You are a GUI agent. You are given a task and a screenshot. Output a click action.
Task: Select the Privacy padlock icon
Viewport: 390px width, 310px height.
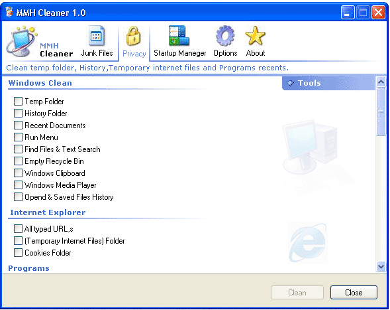tap(133, 36)
